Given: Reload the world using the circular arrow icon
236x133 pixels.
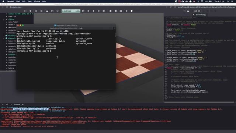Looking at the screenshot, I should (58, 11).
